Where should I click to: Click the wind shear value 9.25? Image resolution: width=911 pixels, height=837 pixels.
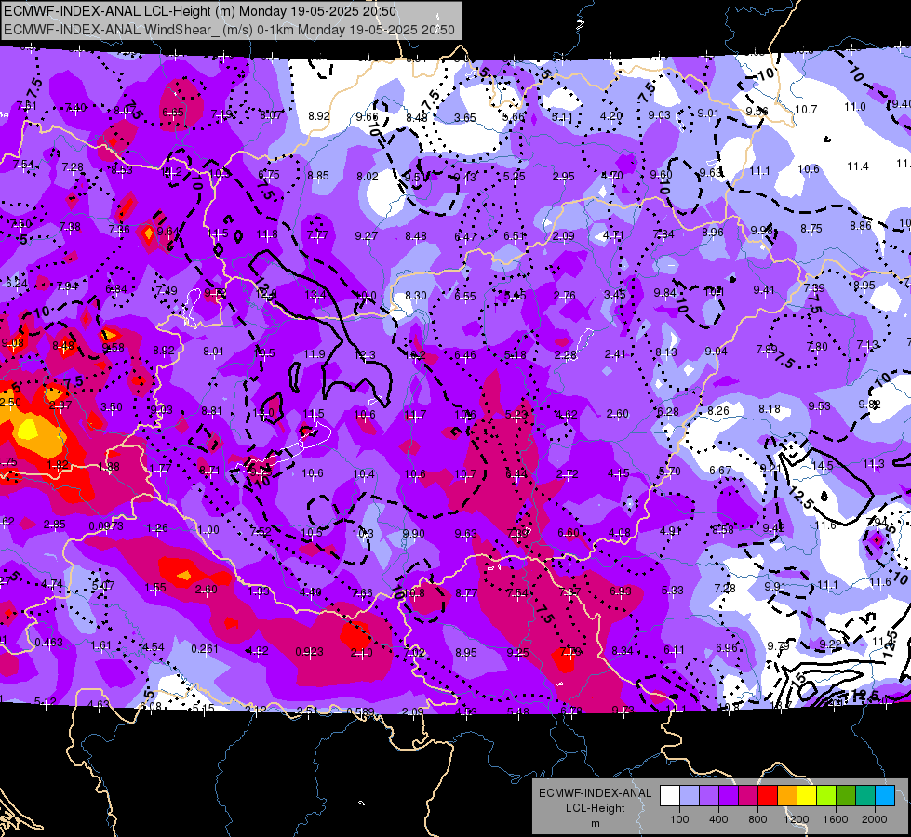click(x=517, y=653)
